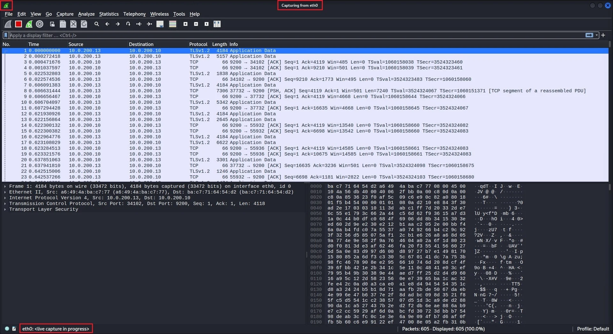Screen dimensions: 613x334
Task: Open the Tools menu
Action: pyautogui.click(x=179, y=14)
